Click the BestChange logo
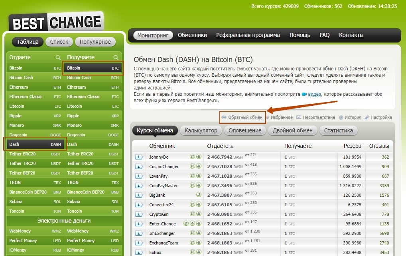This screenshot has height=256, width=406. pyautogui.click(x=57, y=22)
